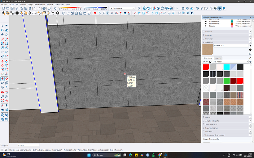
Task: Toggle visibility of Etiqueta tag
Action: point(206,26)
